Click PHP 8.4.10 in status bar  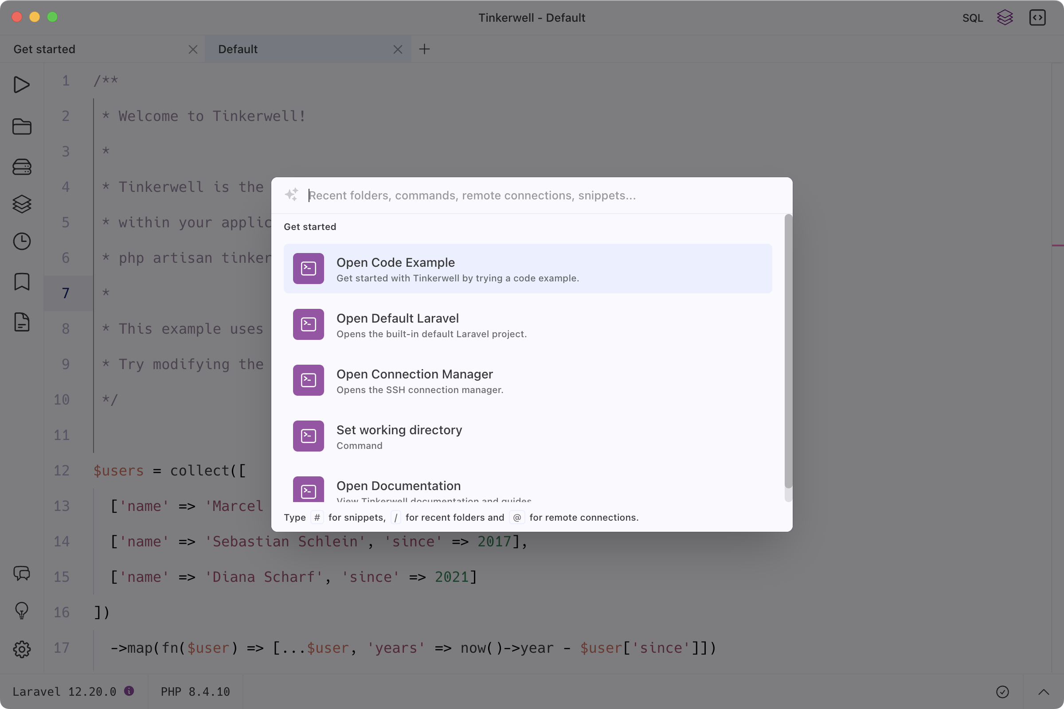click(x=196, y=691)
